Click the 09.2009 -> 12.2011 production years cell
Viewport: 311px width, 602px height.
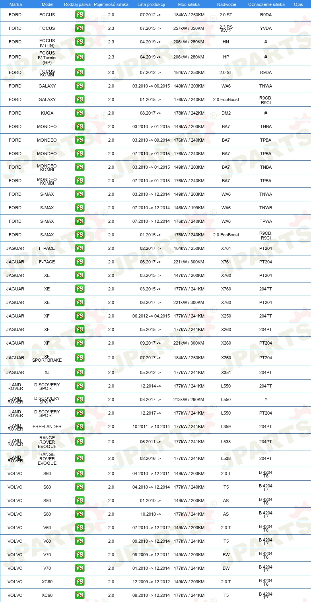[151, 555]
